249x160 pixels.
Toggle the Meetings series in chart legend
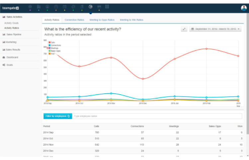(x=54, y=48)
